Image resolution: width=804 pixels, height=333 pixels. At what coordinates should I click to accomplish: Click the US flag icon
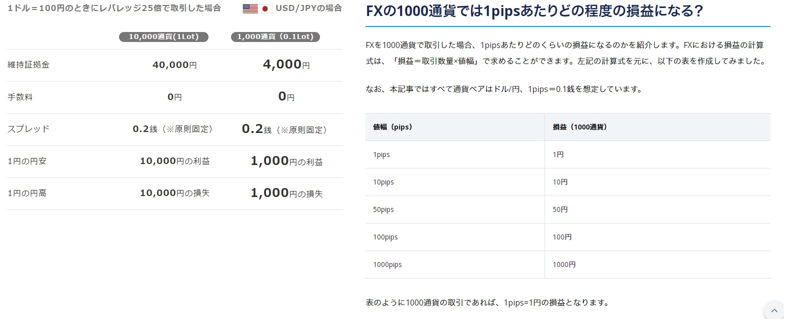(250, 8)
